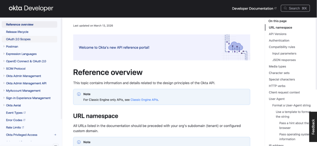Jump to URL namespace in On this page
This screenshot has height=146, width=317.
[280, 27]
